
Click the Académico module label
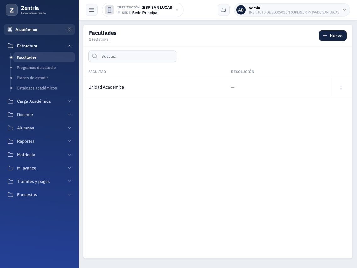click(x=26, y=30)
